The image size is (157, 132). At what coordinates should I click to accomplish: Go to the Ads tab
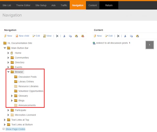pyautogui.click(x=53, y=5)
